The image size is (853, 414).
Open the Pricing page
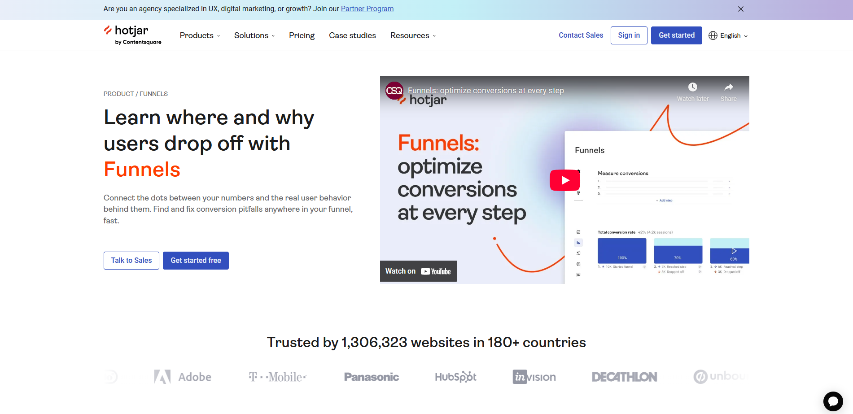(302, 35)
